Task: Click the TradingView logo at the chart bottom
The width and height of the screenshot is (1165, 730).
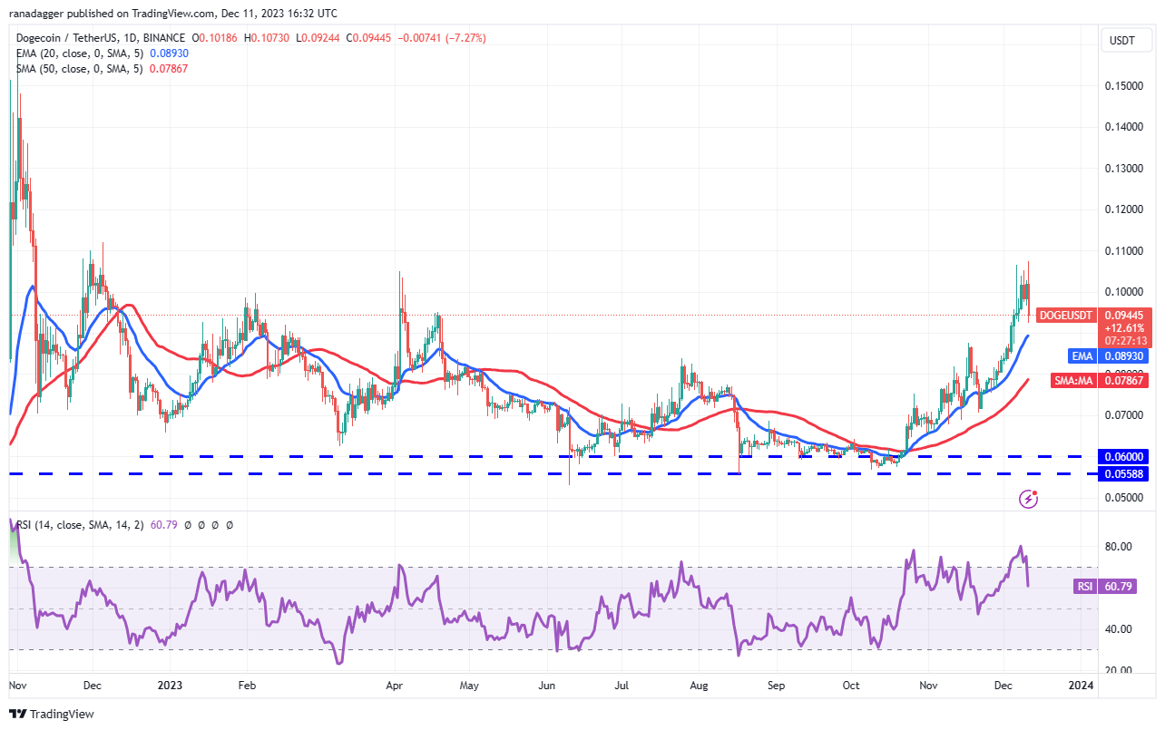Action: pos(53,714)
